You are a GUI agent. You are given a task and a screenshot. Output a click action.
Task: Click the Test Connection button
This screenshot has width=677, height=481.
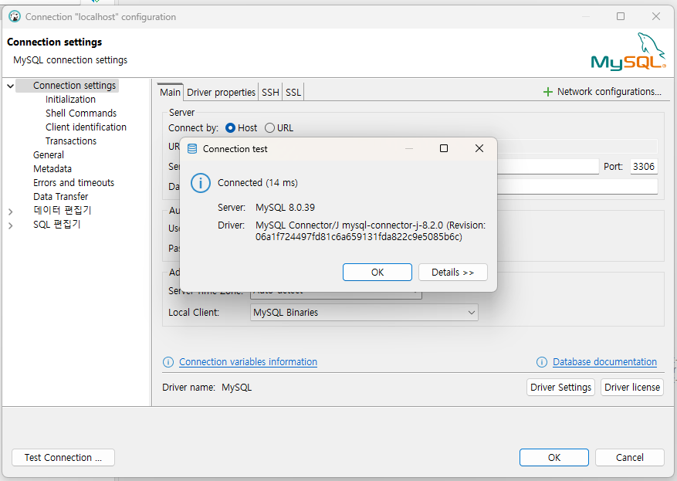(63, 457)
